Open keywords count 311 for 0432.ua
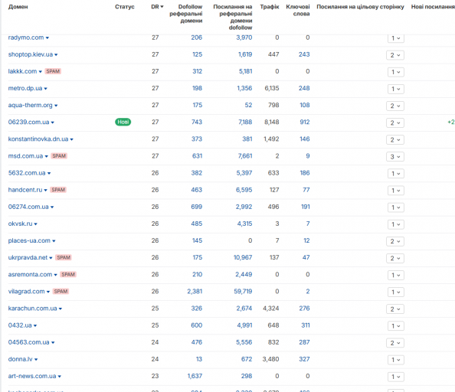 [306, 325]
